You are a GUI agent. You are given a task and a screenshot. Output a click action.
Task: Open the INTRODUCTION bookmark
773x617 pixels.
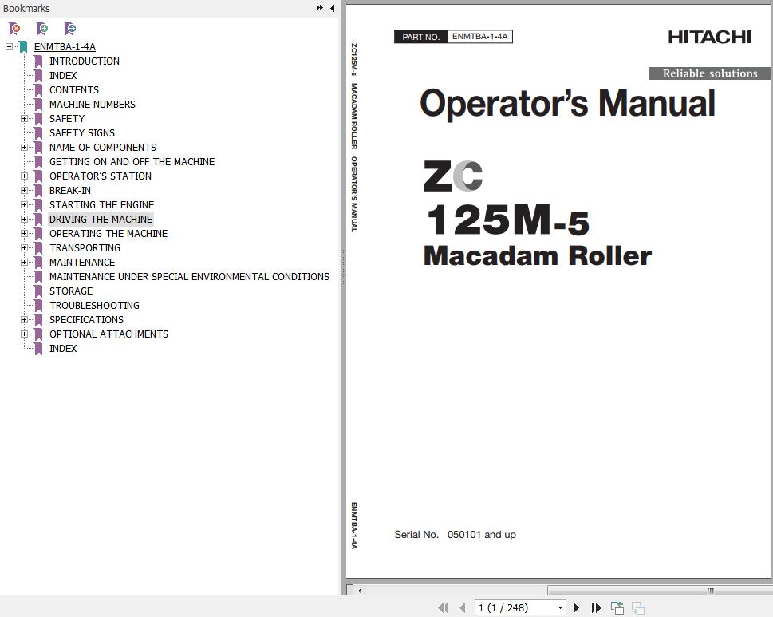click(x=85, y=61)
